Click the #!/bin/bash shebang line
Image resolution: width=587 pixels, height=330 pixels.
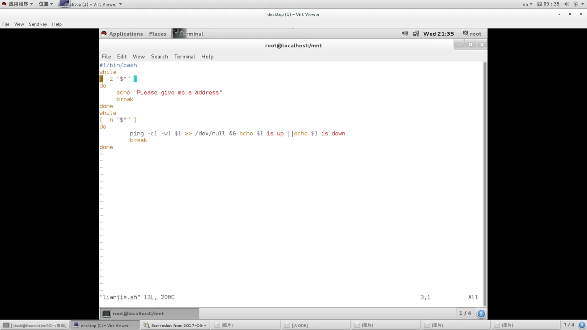point(118,65)
